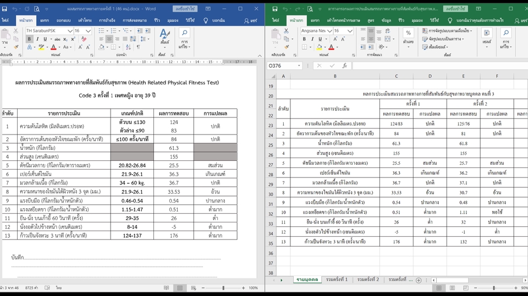528x296 pixels.
Task: Open Cell Styles (สไตล์เซลล์) in Excel
Action: pos(436,47)
